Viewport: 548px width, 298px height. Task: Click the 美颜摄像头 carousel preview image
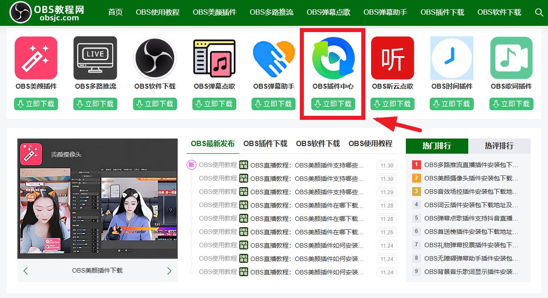(97, 199)
